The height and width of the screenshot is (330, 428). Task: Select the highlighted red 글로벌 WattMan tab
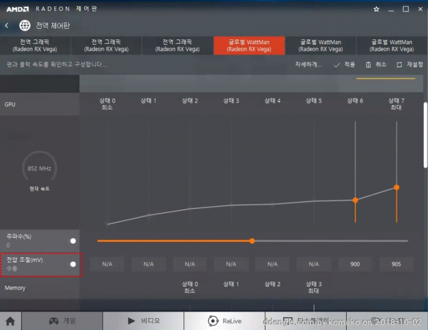(249, 45)
